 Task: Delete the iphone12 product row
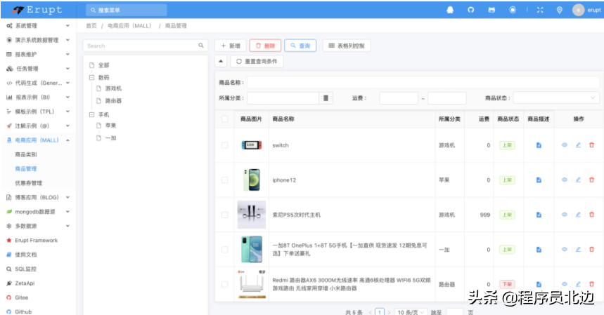[x=591, y=180]
